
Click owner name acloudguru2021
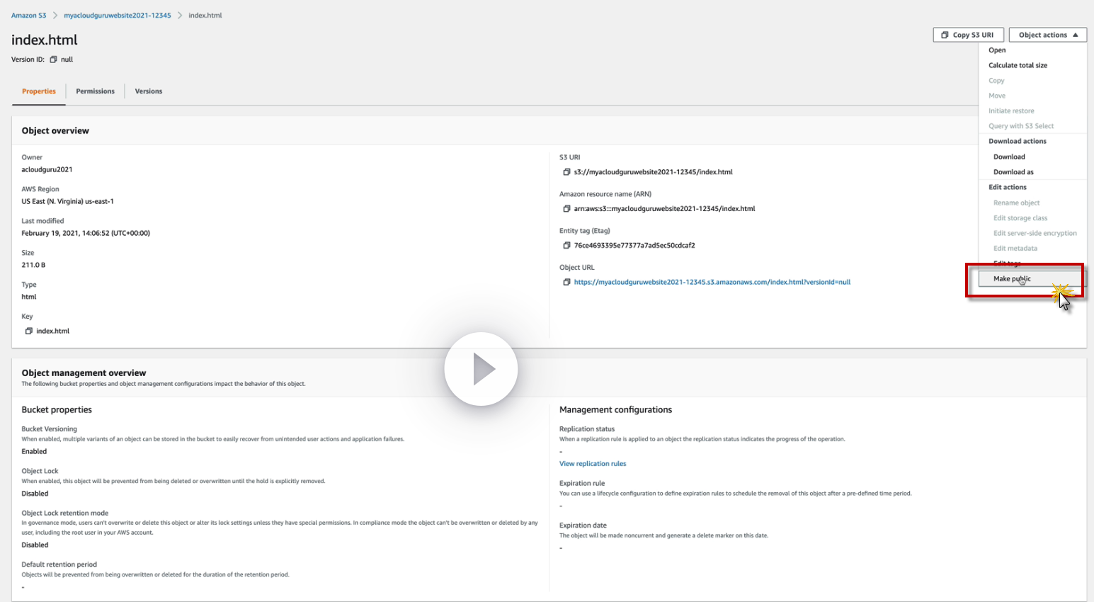47,170
